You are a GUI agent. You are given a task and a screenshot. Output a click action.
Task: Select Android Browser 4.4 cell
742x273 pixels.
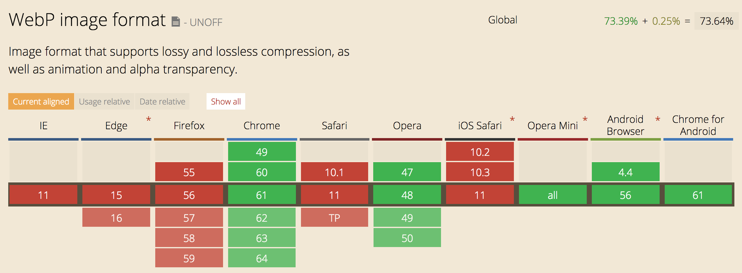pos(626,172)
